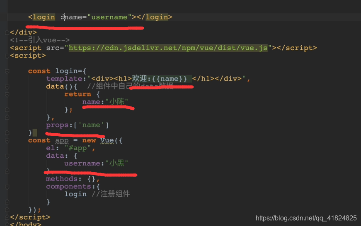Screen dimensions: 361x226
Task: Open the vue.js CDN URL in script src
Action: point(168,48)
